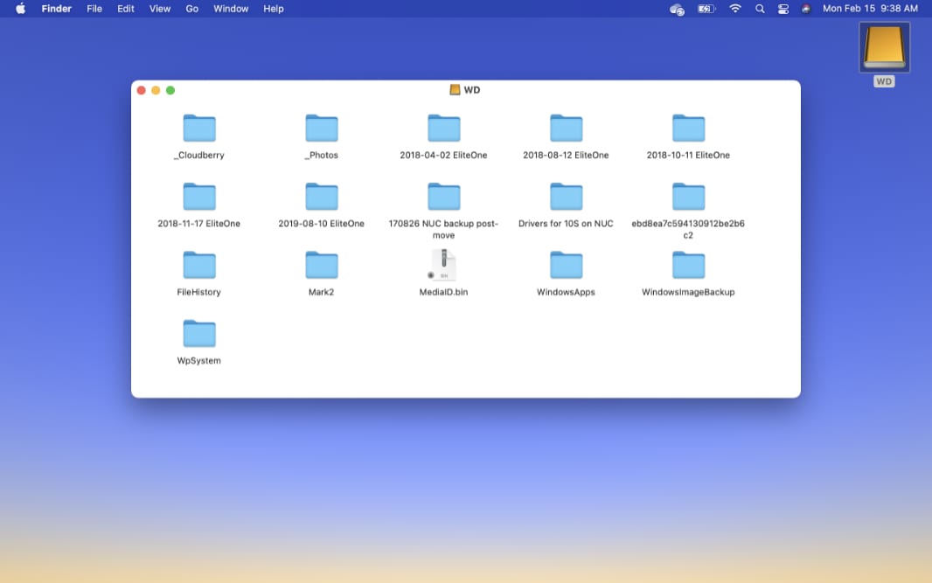The height and width of the screenshot is (583, 932).
Task: Select the WpSystem folder
Action: click(x=199, y=334)
